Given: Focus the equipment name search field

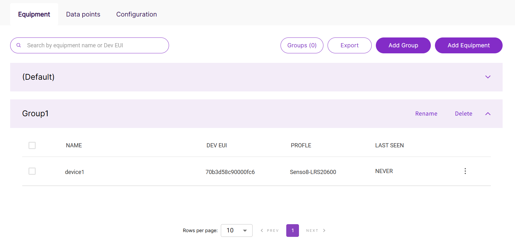Looking at the screenshot, I should click(x=95, y=45).
